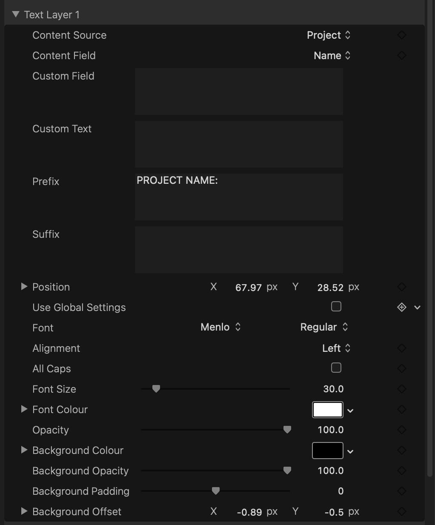Screen dimensions: 435x525
Task: Click keyframe diamond for Background Offset
Action: pos(401,511)
